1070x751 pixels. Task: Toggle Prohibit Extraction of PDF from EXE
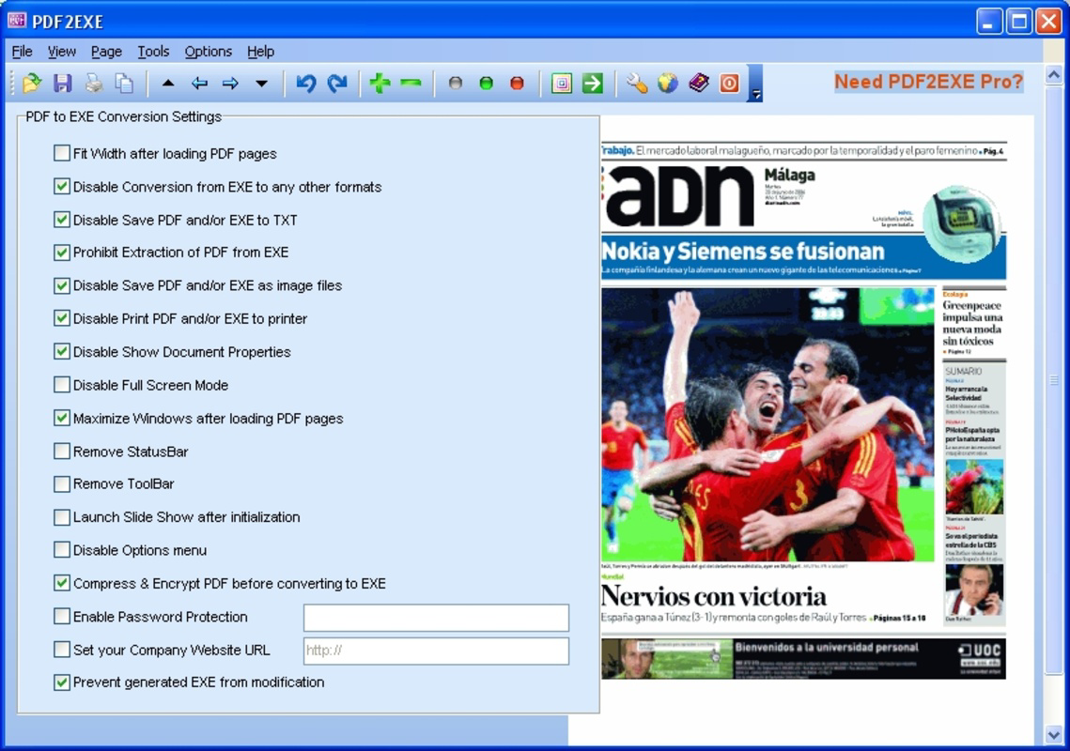click(x=61, y=253)
